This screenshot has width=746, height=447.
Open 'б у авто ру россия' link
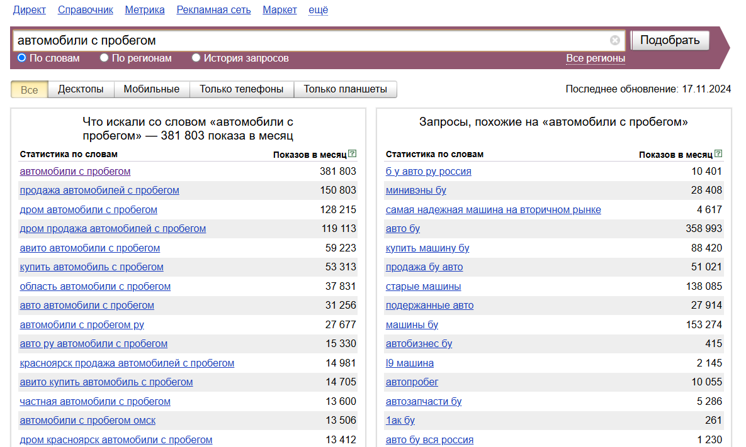click(429, 172)
